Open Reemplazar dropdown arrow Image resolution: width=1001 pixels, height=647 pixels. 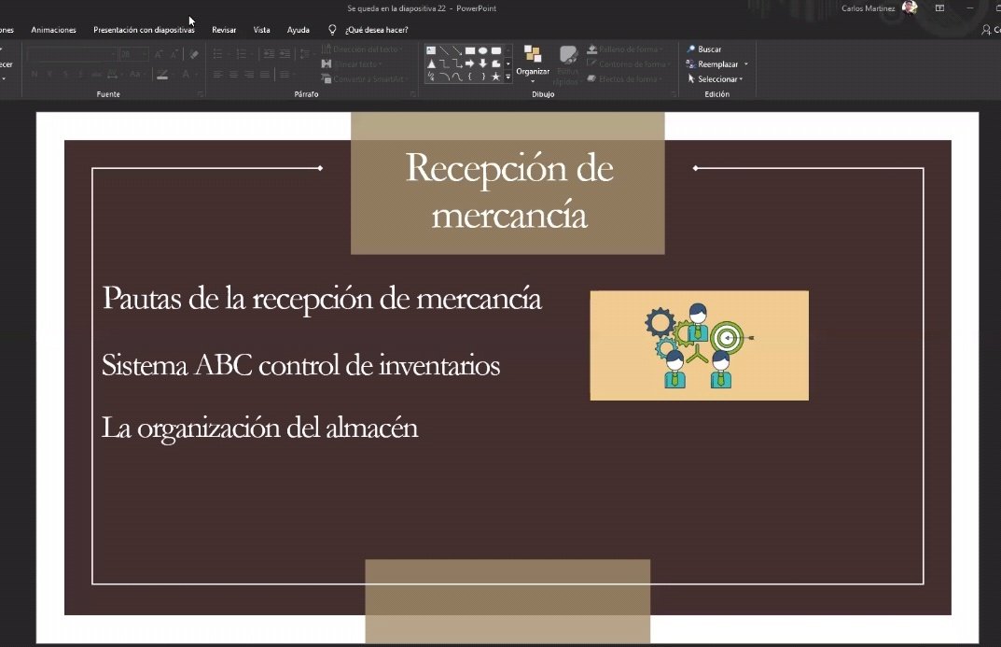coord(745,64)
